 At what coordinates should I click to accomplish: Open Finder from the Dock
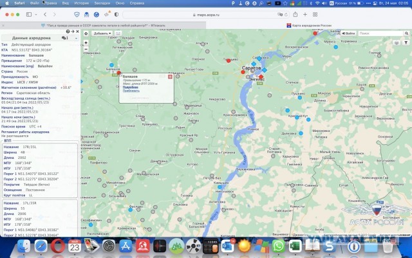point(24,246)
